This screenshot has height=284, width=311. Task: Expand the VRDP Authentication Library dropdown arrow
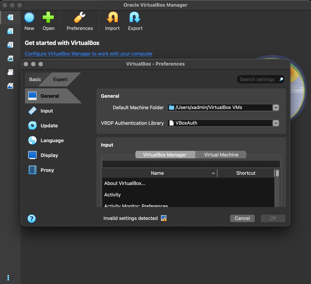pyautogui.click(x=276, y=123)
